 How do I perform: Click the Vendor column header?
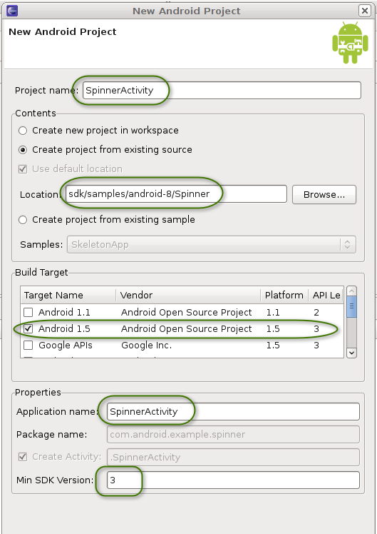click(188, 295)
